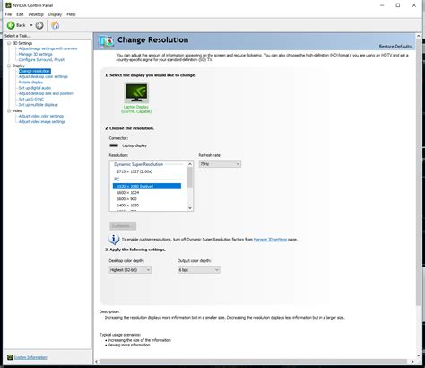The height and width of the screenshot is (368, 425).
Task: Click the Home icon in toolbar
Action: [55, 25]
